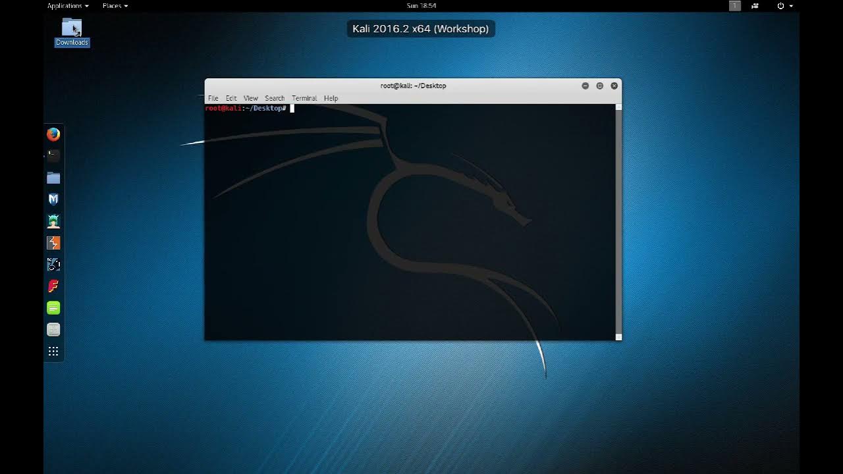Open the Terminal icon in the dock
843x474 pixels.
(x=53, y=156)
